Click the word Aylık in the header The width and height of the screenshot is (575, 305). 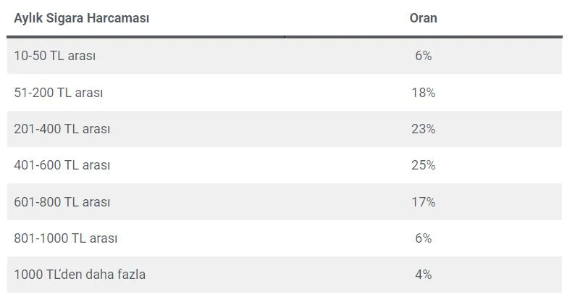[x=28, y=18]
